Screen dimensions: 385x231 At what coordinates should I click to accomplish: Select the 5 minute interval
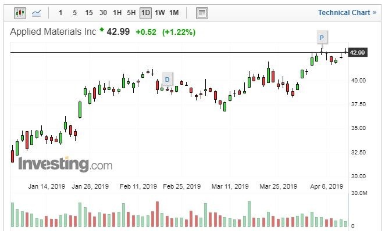click(74, 13)
